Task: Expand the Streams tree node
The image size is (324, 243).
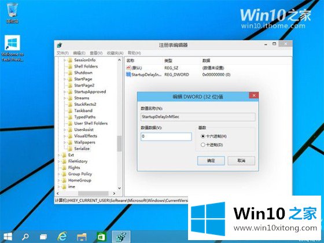Action: [64, 98]
